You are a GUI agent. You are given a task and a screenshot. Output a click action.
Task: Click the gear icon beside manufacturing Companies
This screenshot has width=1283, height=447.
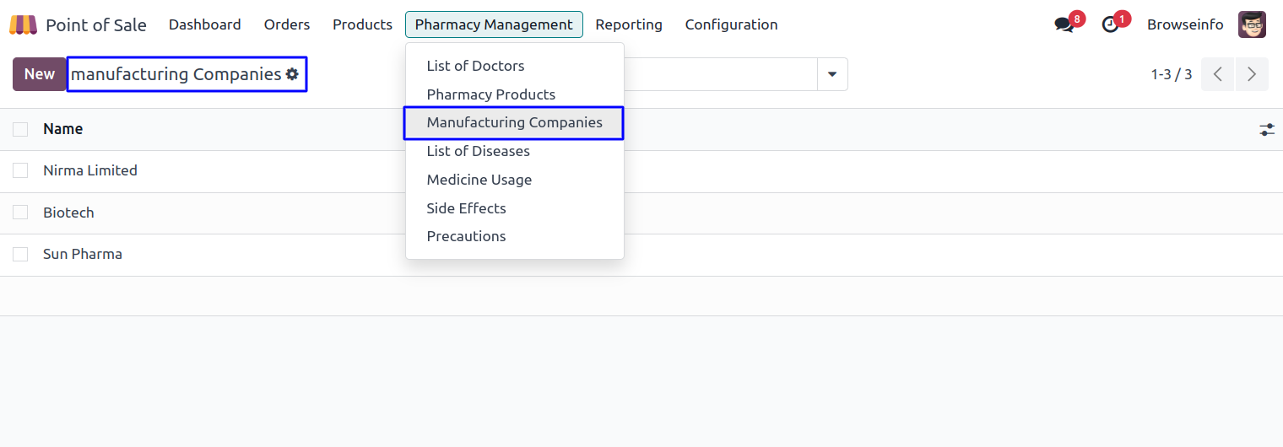click(292, 74)
